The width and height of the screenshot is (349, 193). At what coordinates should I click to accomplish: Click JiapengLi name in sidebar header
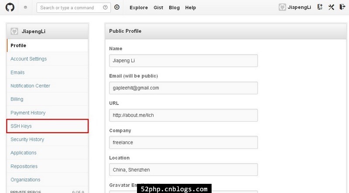coord(34,31)
